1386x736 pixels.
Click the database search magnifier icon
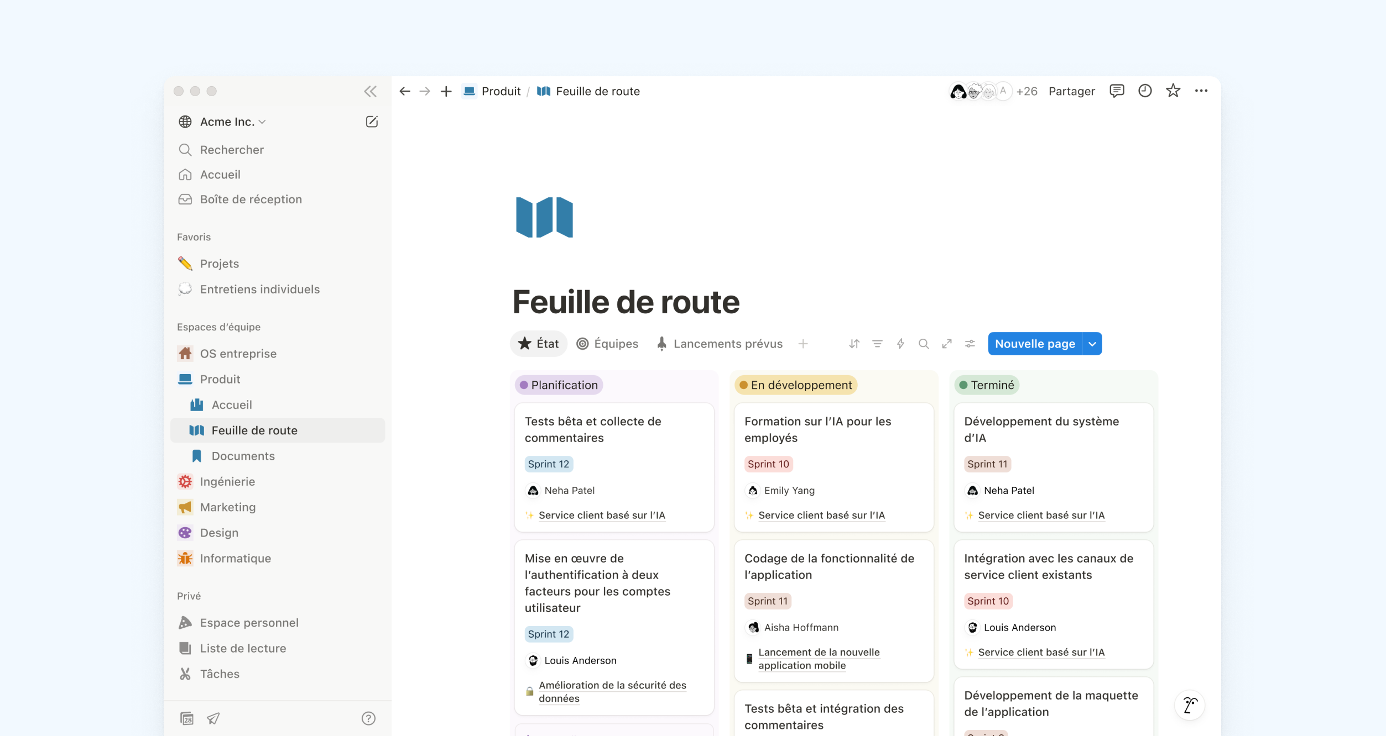924,344
